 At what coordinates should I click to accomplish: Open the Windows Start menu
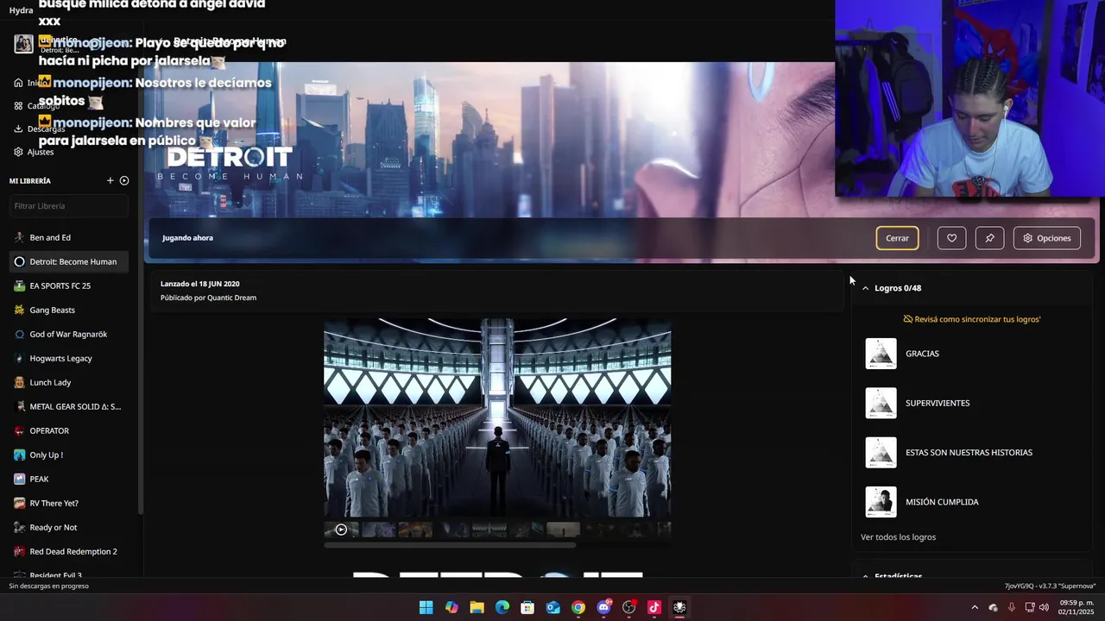(x=426, y=607)
